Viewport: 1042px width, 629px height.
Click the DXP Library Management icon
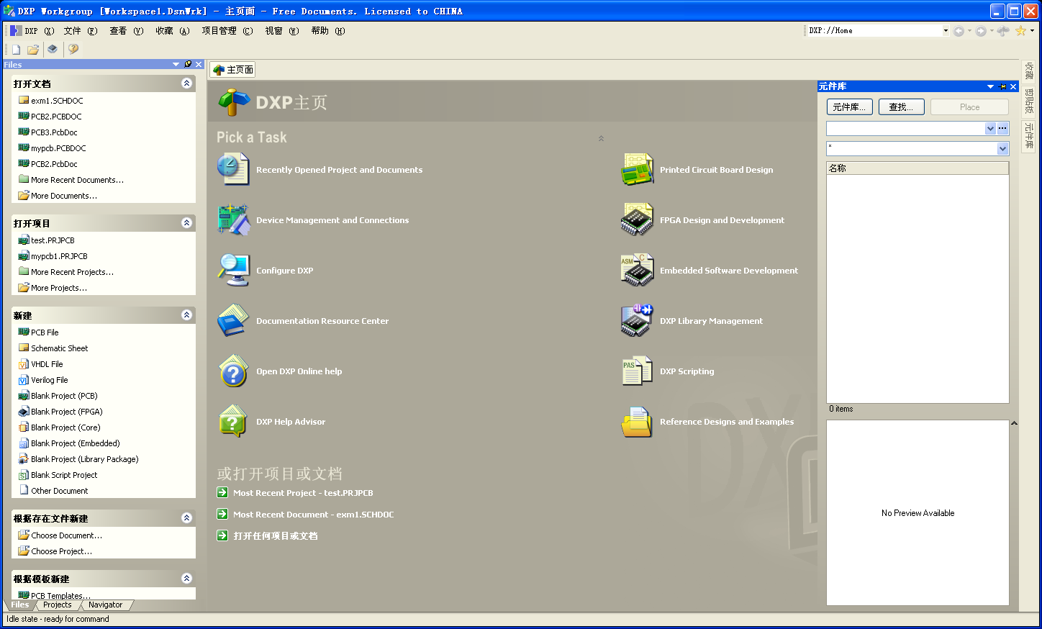637,320
